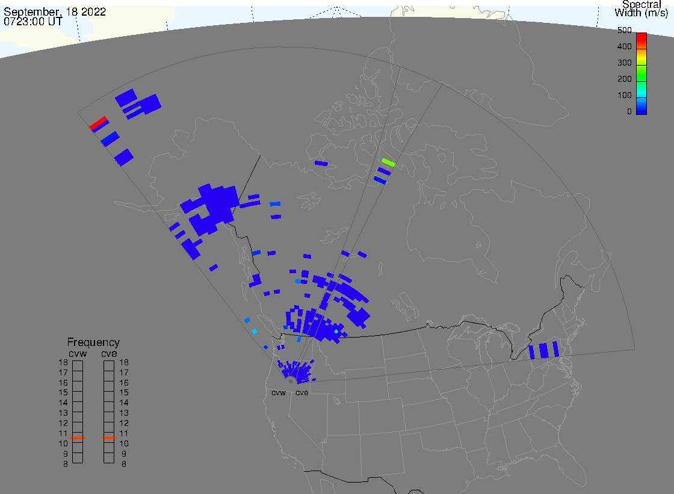The width and height of the screenshot is (674, 494).
Task: Click the 14 label left of cvw frequency bar
Action: click(63, 403)
